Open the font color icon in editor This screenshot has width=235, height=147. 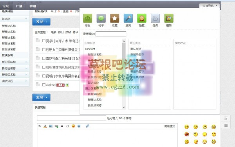point(45,126)
